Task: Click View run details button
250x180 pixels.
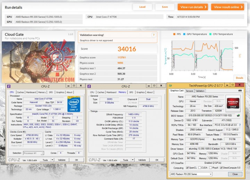Action: coord(193,7)
